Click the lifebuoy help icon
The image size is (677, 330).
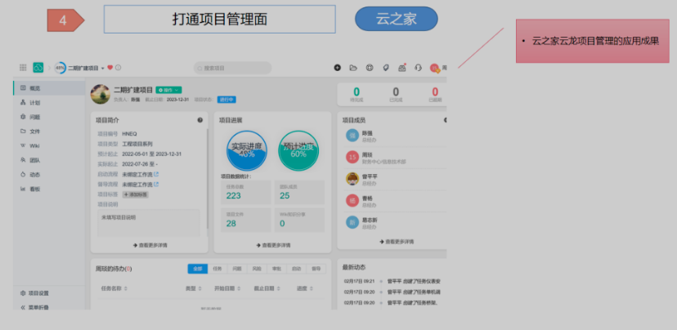370,68
